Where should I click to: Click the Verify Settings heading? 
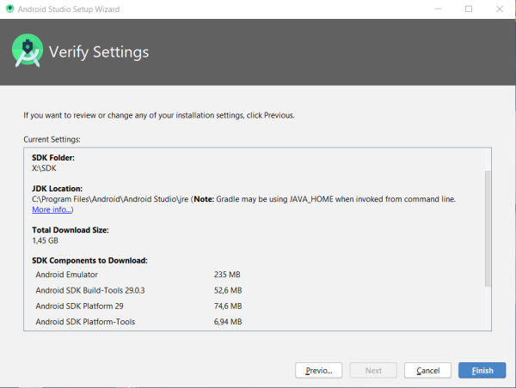(x=99, y=52)
